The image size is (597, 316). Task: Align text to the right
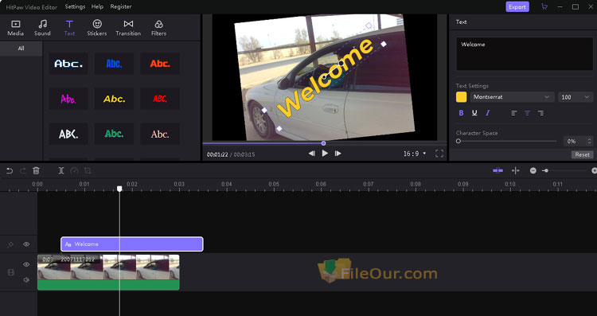(x=540, y=113)
